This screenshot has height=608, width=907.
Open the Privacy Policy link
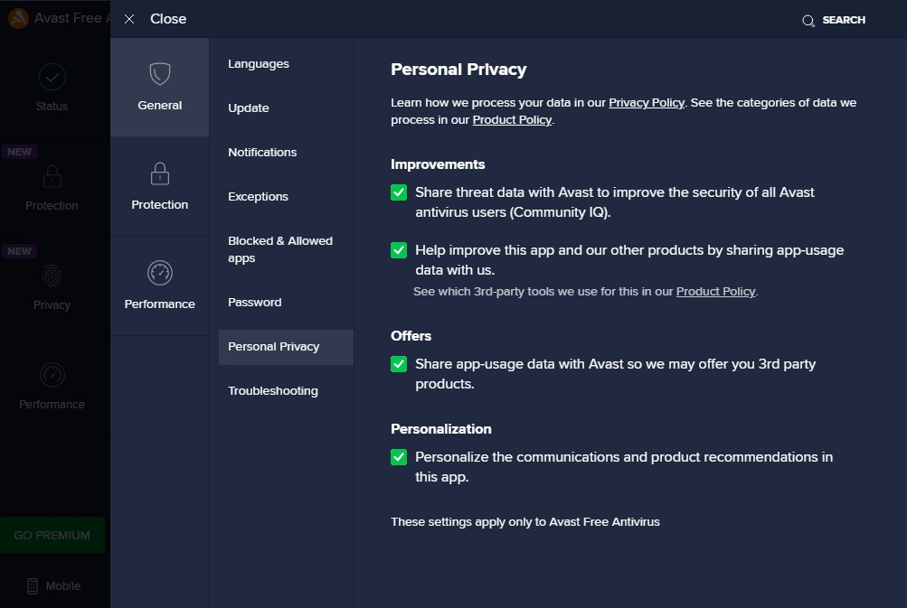647,103
